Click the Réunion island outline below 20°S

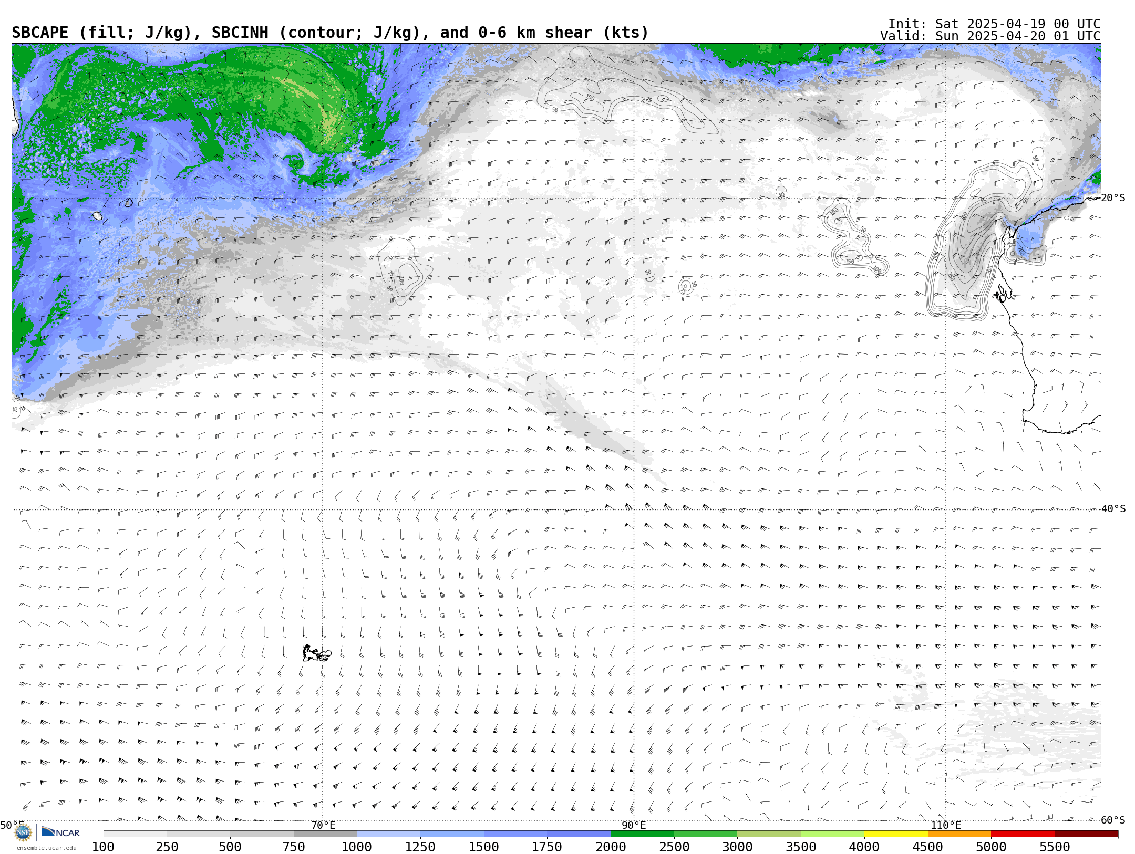pos(97,215)
